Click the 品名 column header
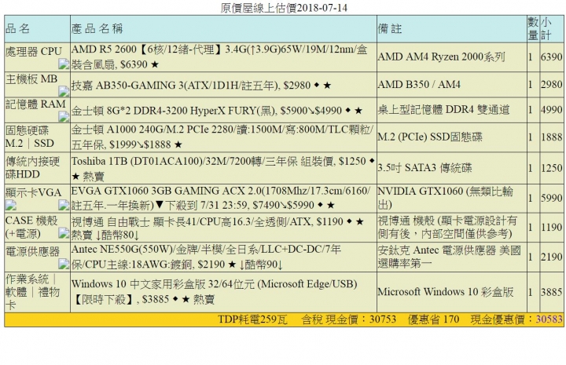Screen dimensions: 566x365 [38, 29]
